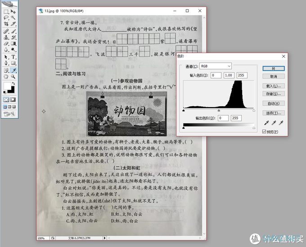Select the Rectangular Marquee tool
Screen dimensions: 306x247
point(6,12)
